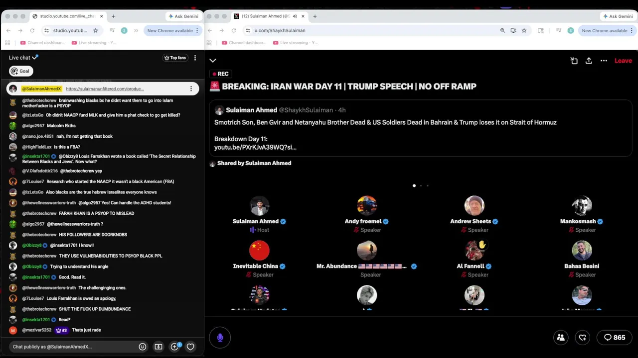Collapse the Space with the down chevron

213,61
